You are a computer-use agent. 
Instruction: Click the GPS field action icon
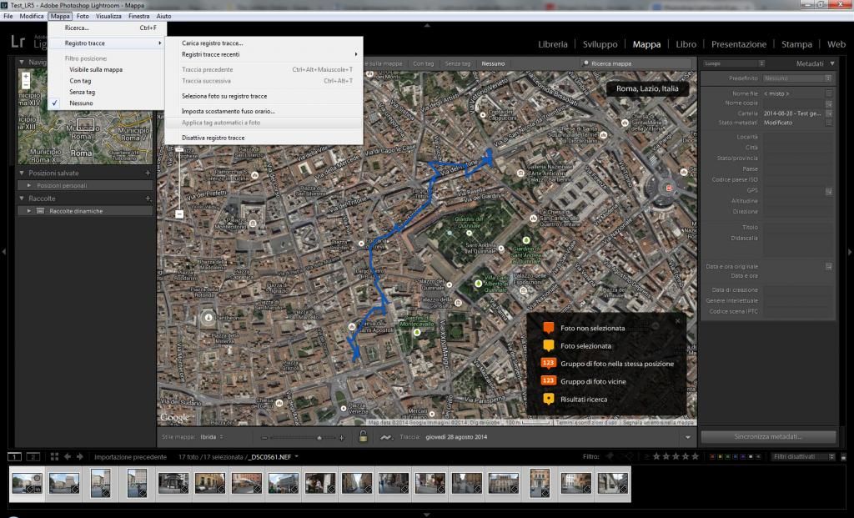pyautogui.click(x=828, y=191)
